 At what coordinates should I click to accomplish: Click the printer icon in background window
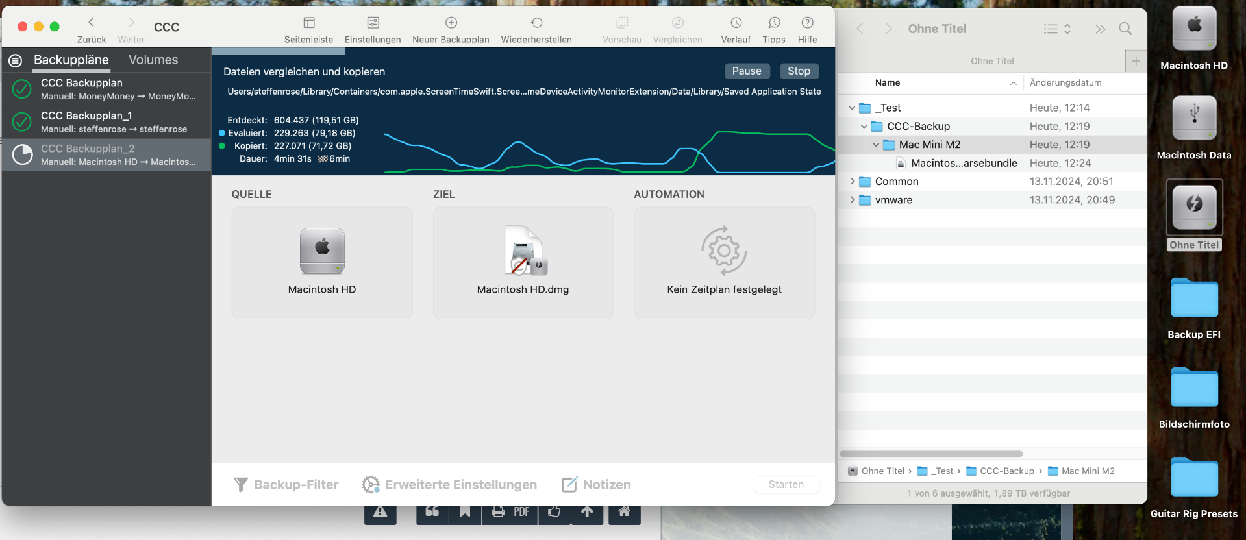[499, 513]
